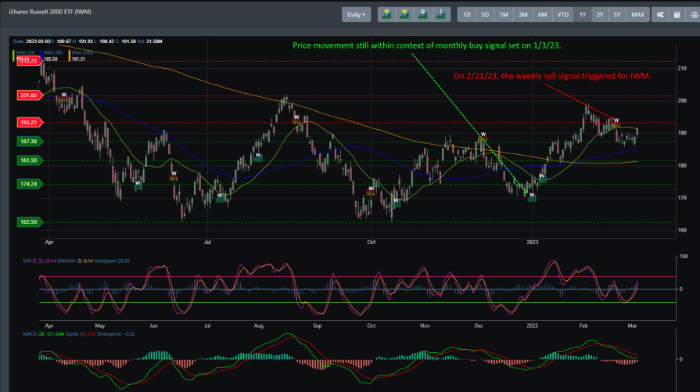Click the 181.50 green support level tag

click(x=30, y=160)
